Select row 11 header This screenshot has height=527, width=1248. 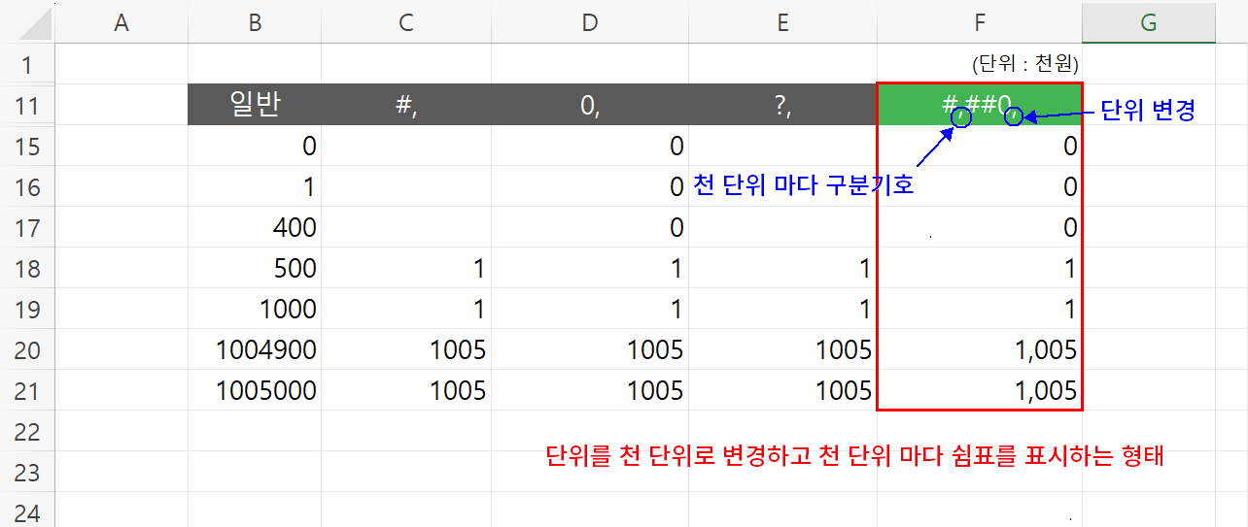click(27, 105)
